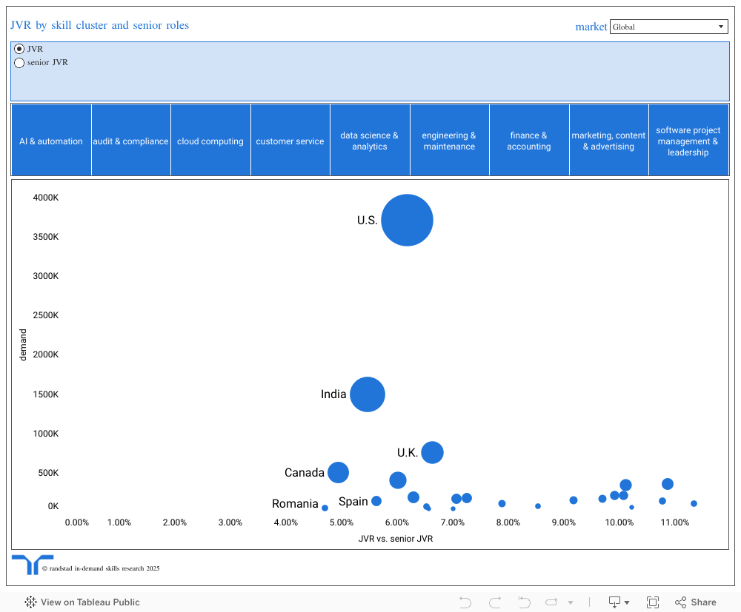Click the blue skill cluster banner for data science
Image resolution: width=741 pixels, height=612 pixels.
[370, 140]
